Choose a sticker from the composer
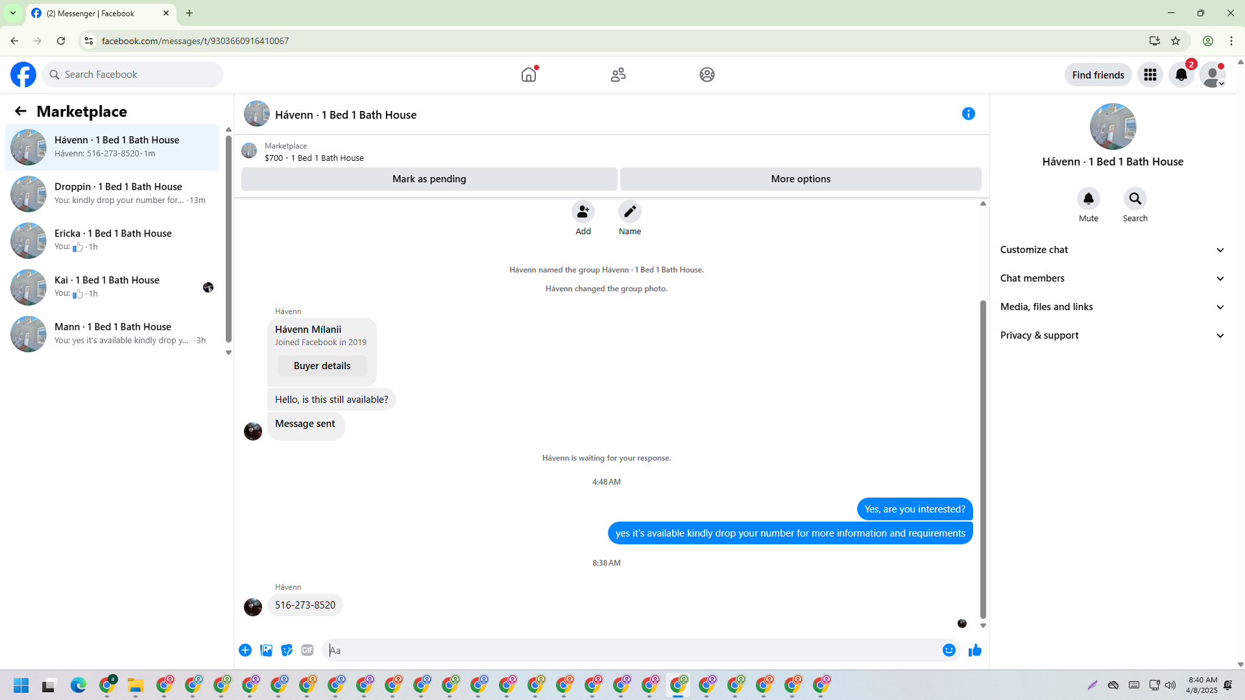 pos(287,650)
